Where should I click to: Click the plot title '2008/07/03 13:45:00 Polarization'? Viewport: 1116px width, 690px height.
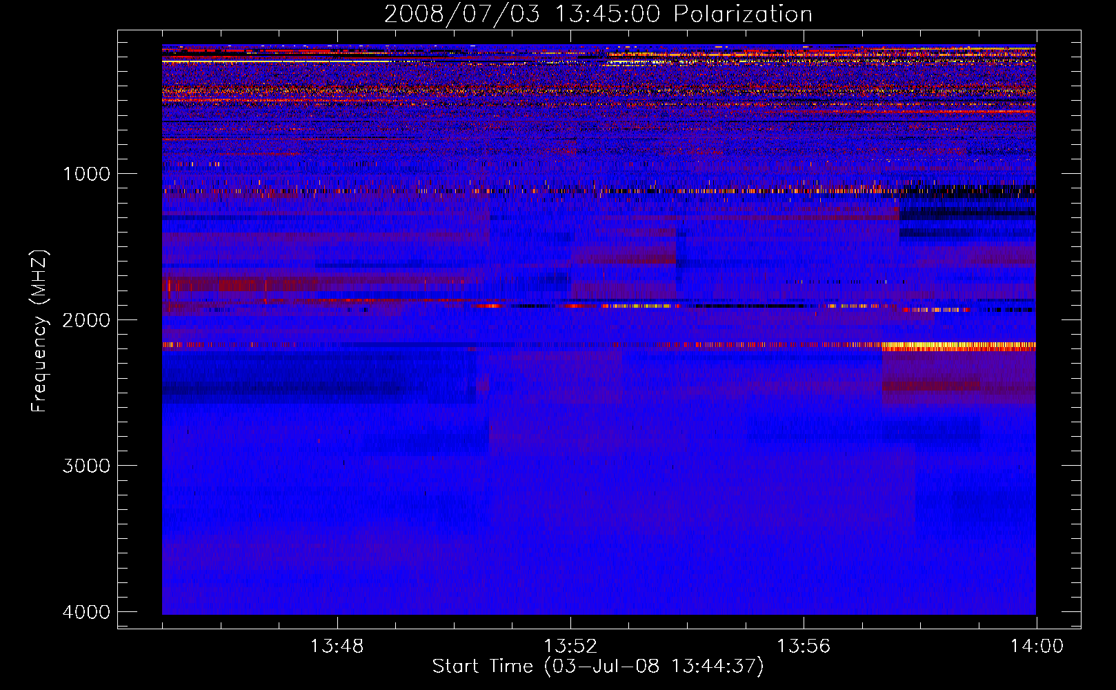click(598, 14)
